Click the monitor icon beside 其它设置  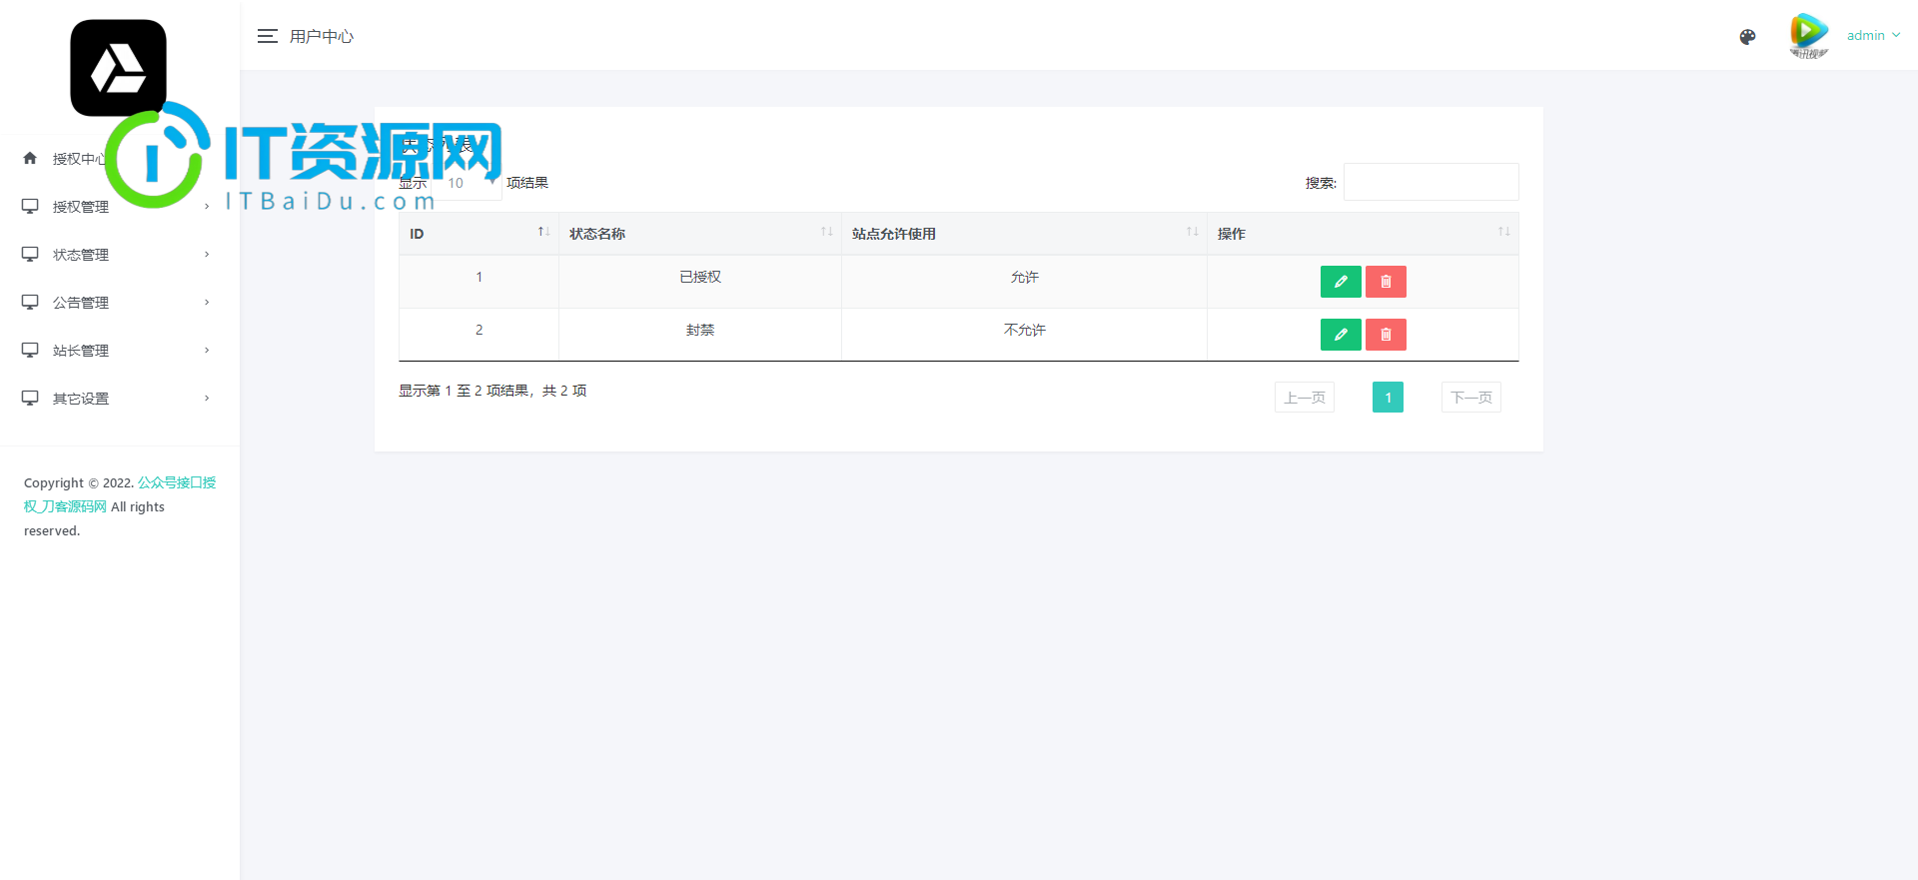30,398
